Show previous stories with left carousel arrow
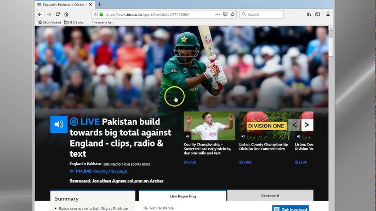Screen dimensions: 376x211 (x=295, y=125)
